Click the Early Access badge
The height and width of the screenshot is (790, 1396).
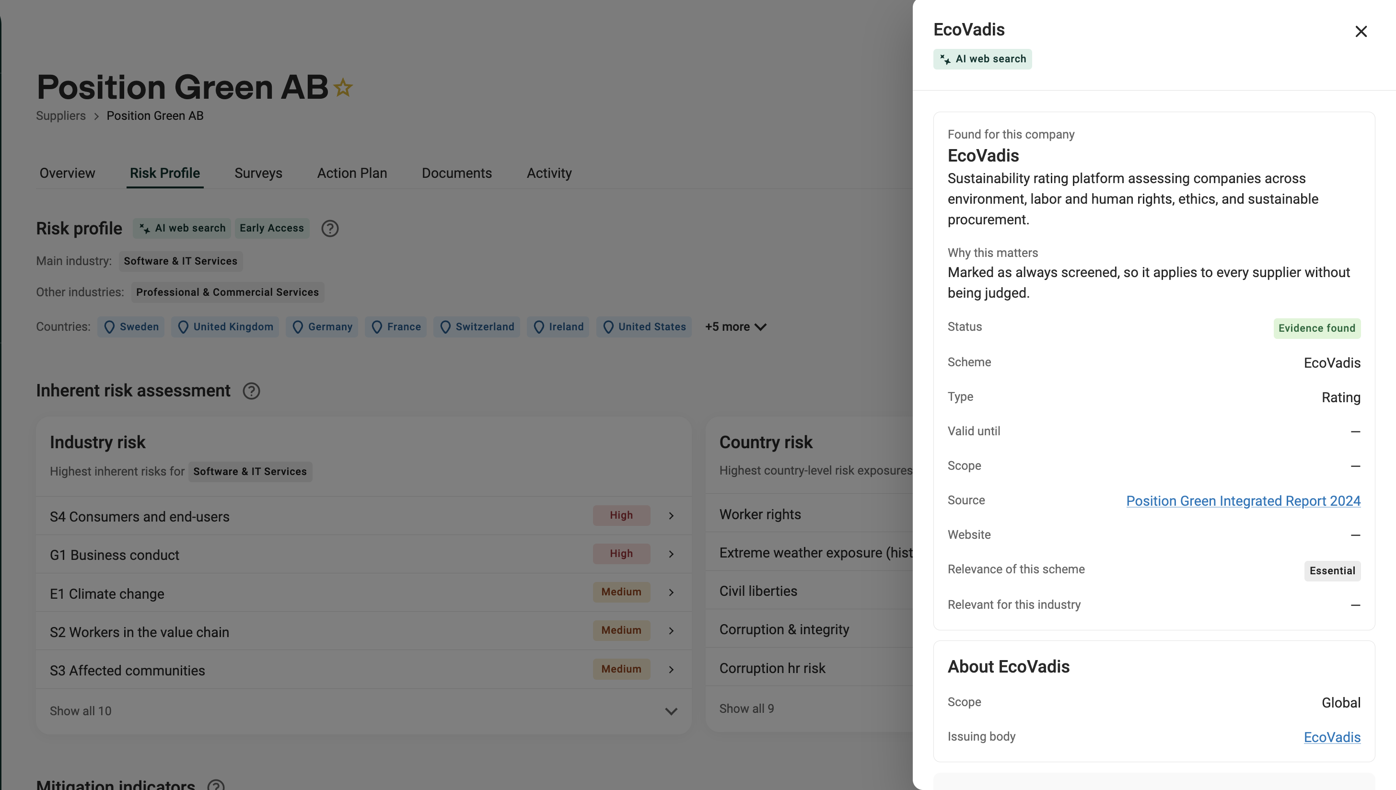[272, 229]
